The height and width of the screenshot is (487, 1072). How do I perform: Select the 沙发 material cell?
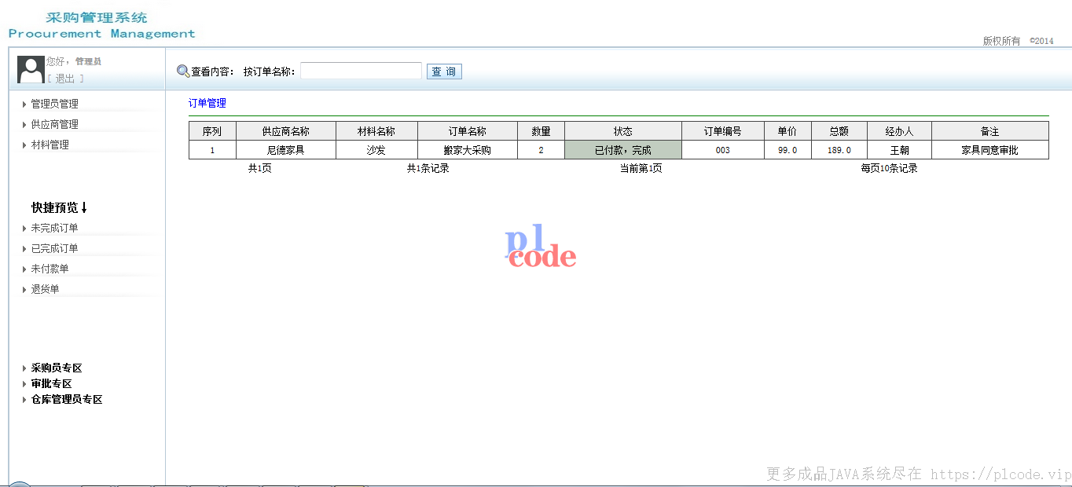[376, 150]
